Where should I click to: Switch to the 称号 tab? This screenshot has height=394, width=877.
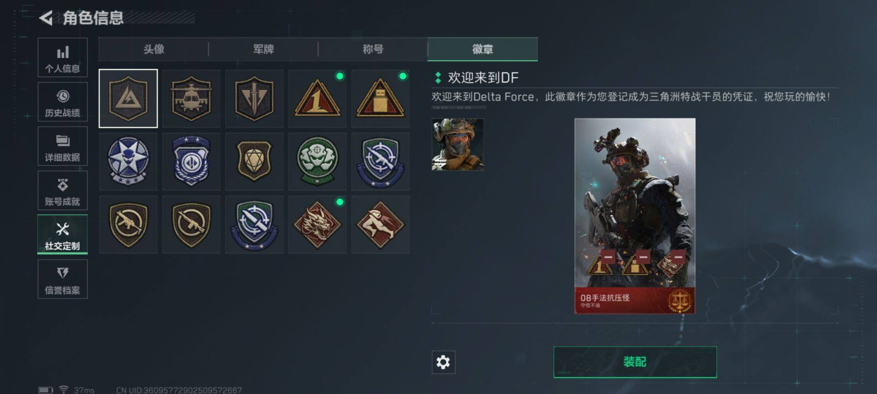point(373,49)
